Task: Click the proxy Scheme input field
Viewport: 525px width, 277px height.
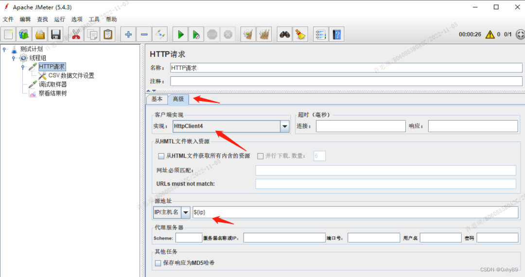Action: tap(189, 238)
